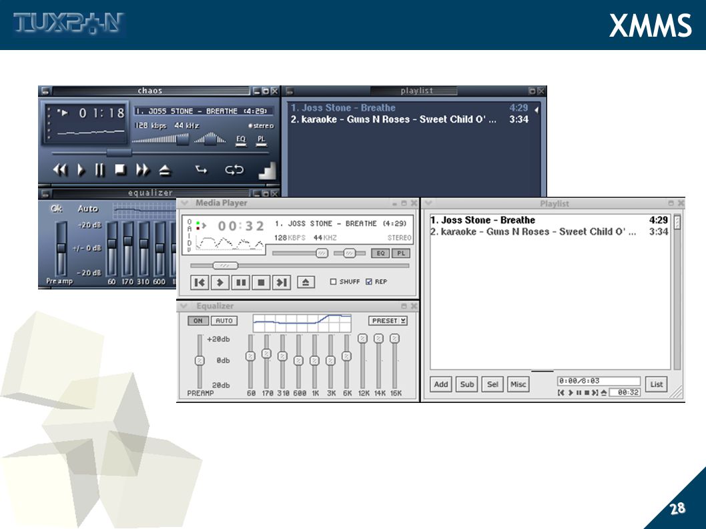706x529 pixels.
Task: Open the Sub menu in light Playlist
Action: [x=467, y=384]
